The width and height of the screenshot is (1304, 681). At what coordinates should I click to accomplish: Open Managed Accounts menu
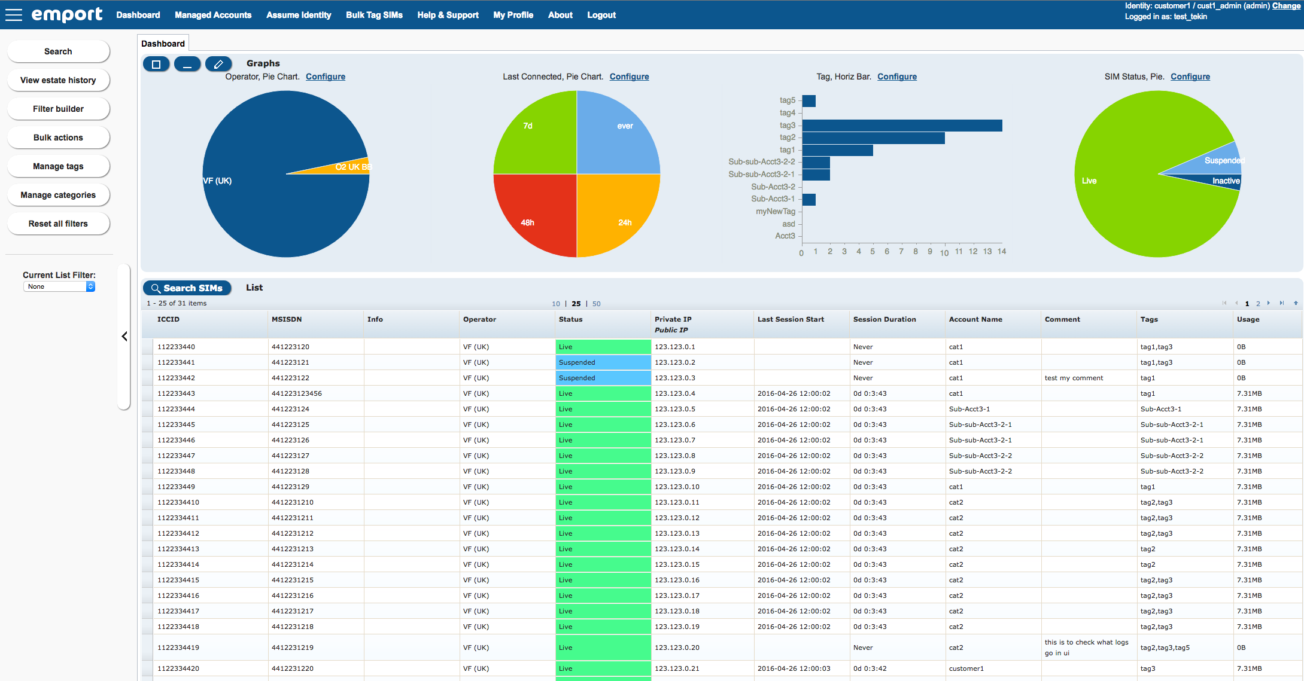point(213,15)
